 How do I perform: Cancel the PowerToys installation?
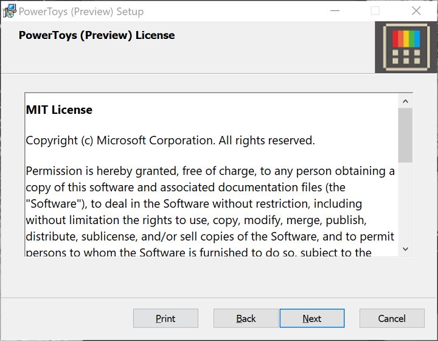coord(392,318)
